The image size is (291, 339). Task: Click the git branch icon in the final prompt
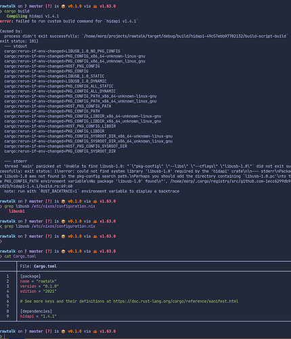pyautogui.click(x=26, y=332)
